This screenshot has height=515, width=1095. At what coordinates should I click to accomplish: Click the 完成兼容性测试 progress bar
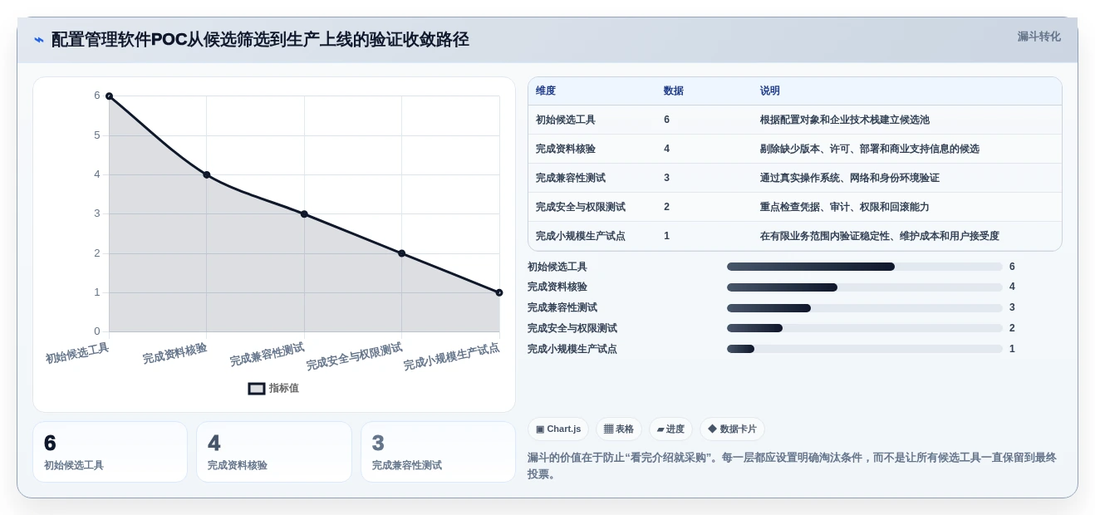coord(865,307)
